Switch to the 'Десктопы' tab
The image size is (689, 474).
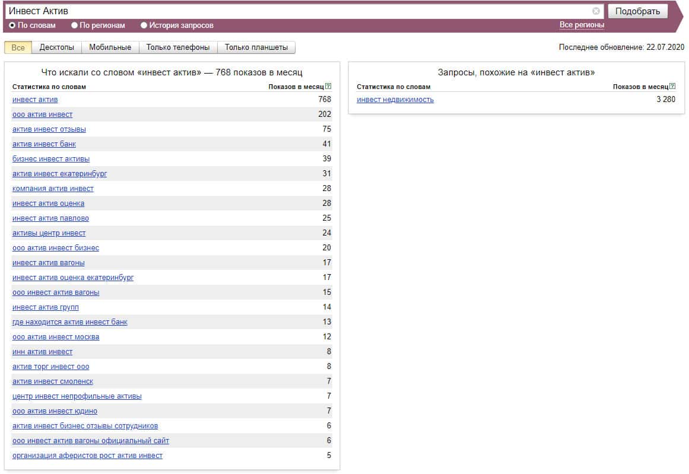click(x=57, y=47)
